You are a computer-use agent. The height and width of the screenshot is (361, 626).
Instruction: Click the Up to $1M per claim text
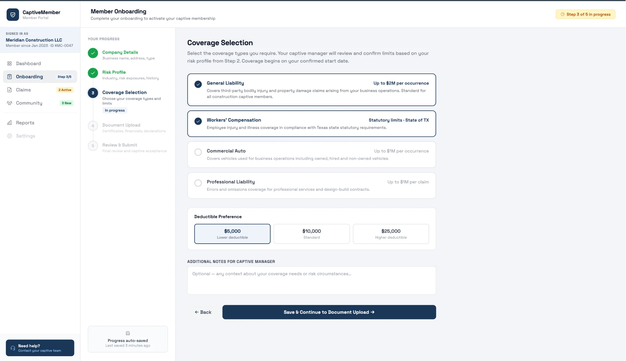pos(408,182)
